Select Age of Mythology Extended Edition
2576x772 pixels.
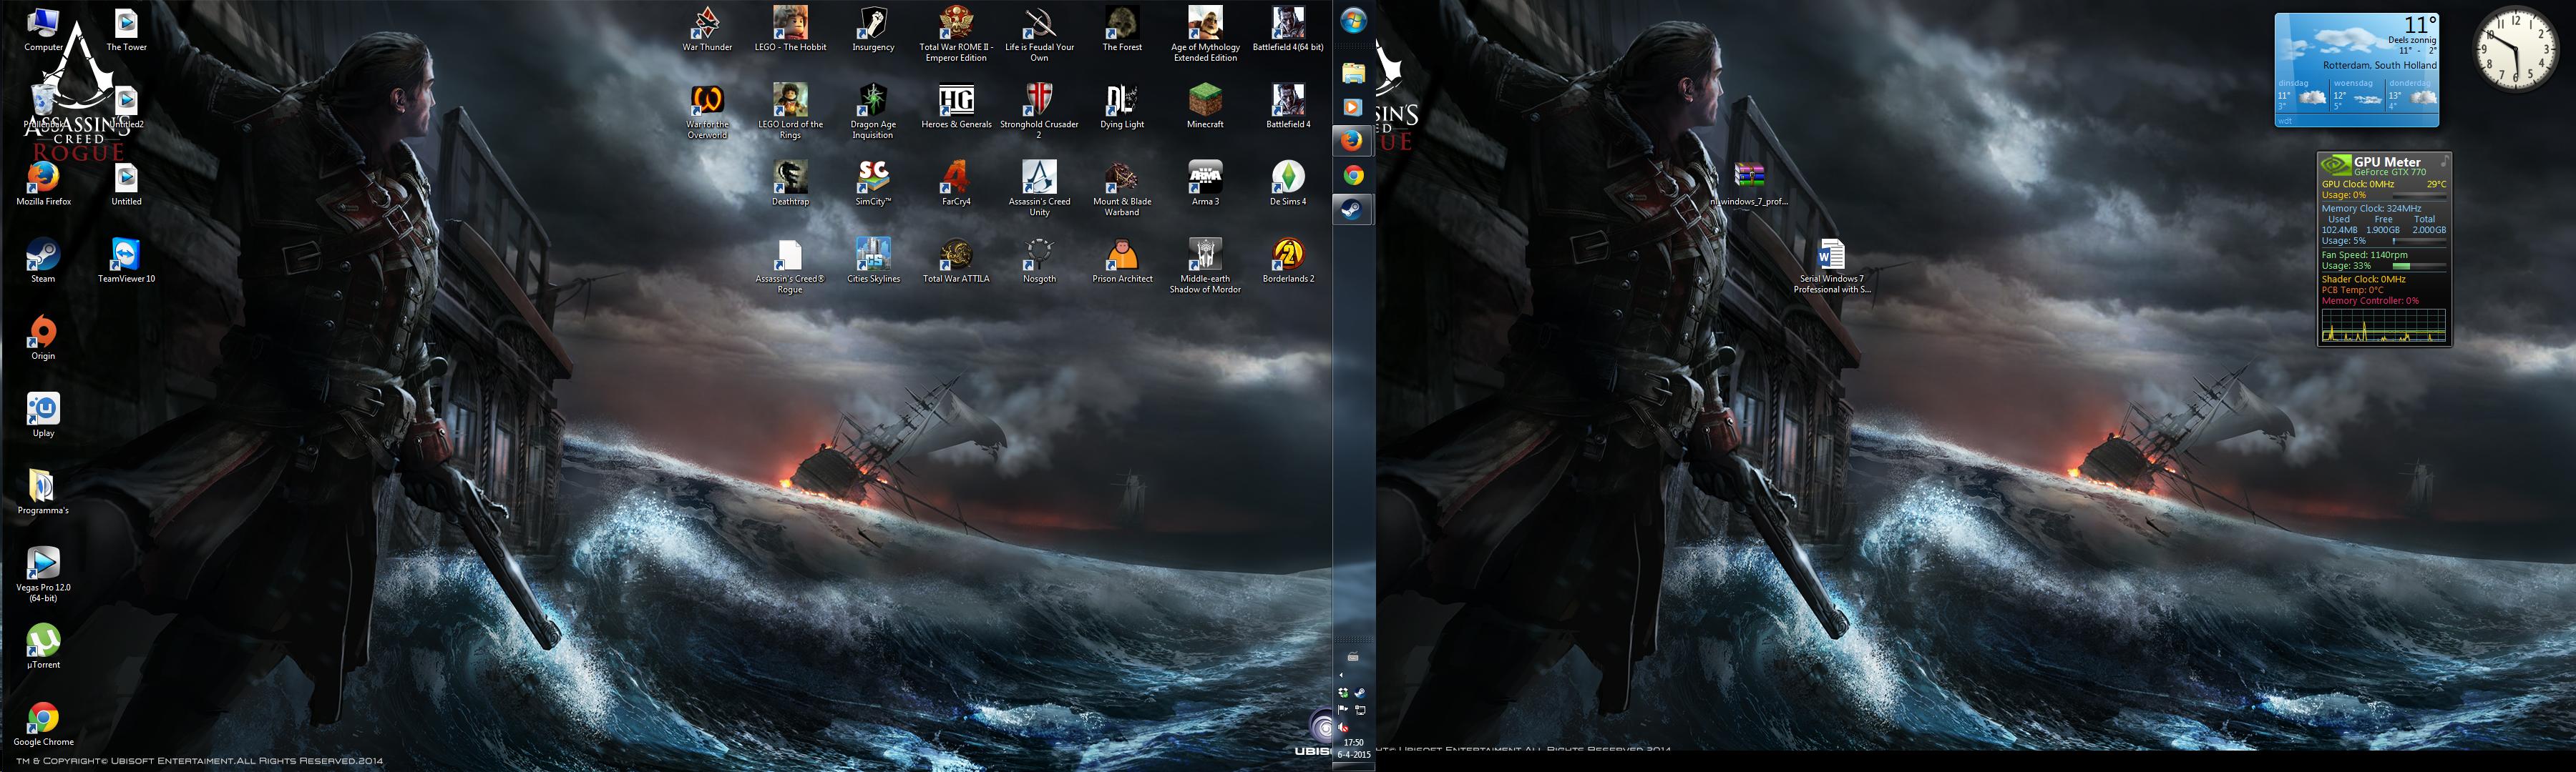pos(1205,34)
